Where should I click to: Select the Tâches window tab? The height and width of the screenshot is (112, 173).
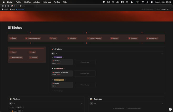click(x=27, y=6)
